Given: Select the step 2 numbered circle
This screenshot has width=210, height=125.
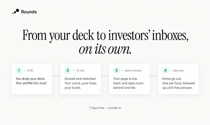Looking at the screenshot, I should click(68, 70).
